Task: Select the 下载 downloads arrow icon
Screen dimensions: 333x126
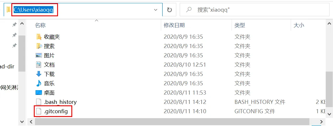Action: point(39,74)
